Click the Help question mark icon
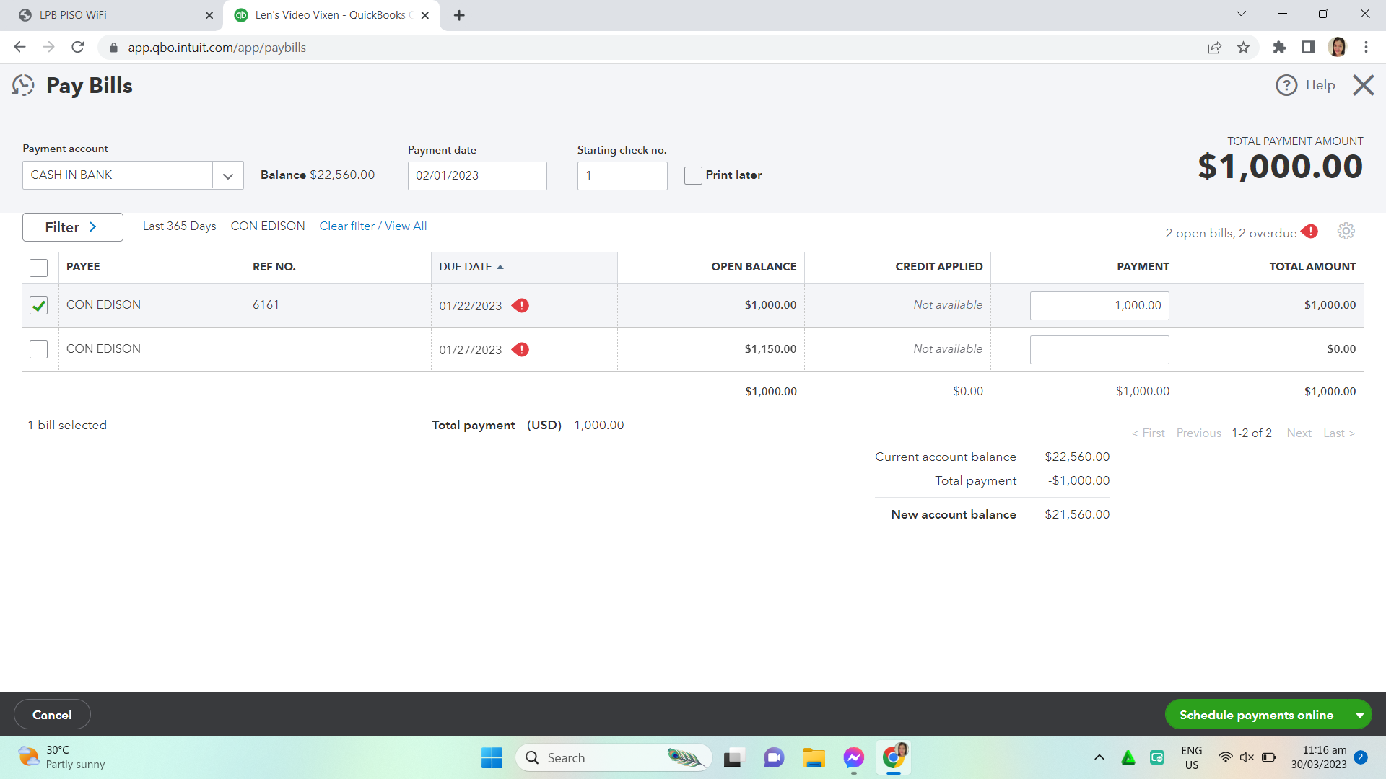Viewport: 1386px width, 779px height. (1286, 85)
